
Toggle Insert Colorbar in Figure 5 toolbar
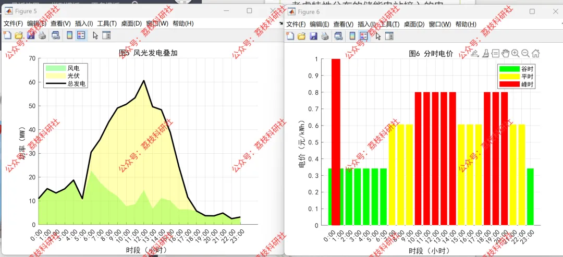(x=70, y=35)
